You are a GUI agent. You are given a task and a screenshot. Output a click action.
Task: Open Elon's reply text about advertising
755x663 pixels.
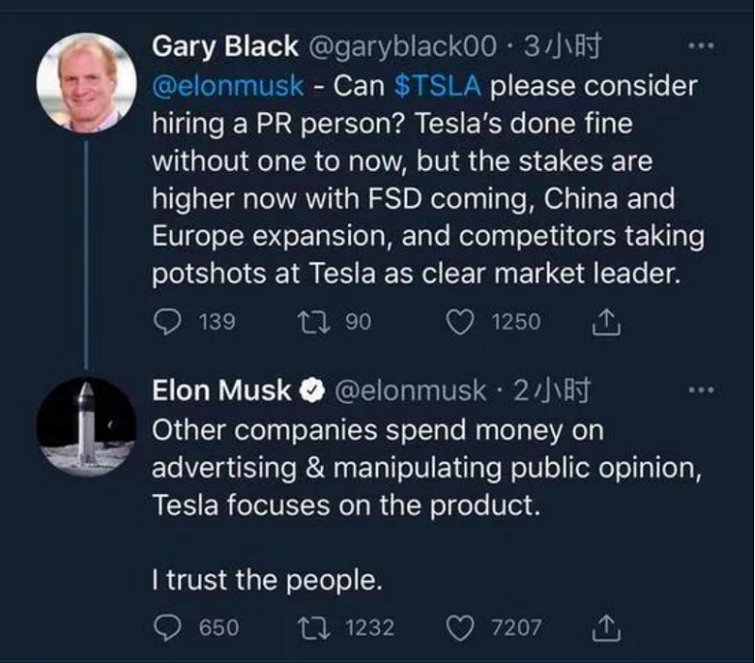(425, 467)
